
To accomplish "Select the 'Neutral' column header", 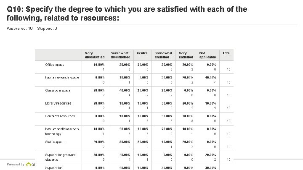I will 142,53.
